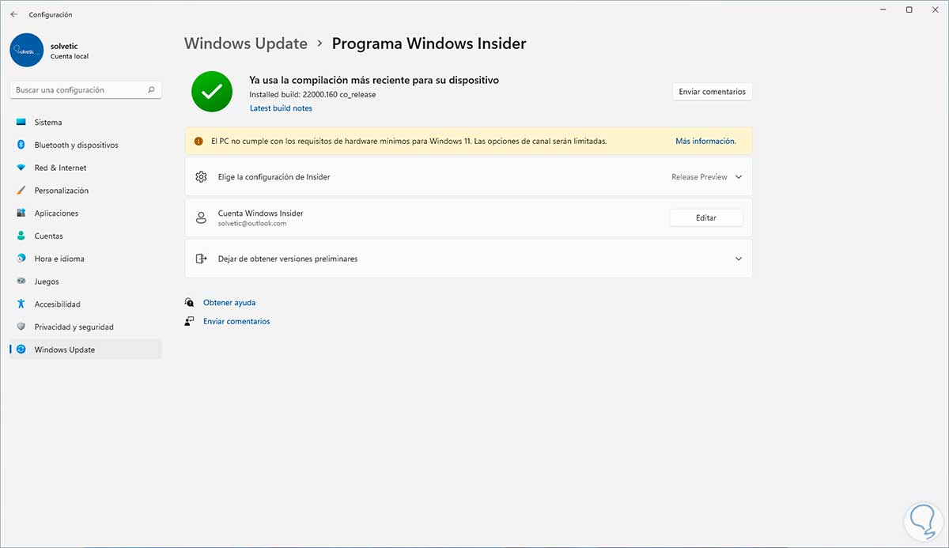949x548 pixels.
Task: Click Editar for Windows Insider account
Action: pyautogui.click(x=706, y=217)
